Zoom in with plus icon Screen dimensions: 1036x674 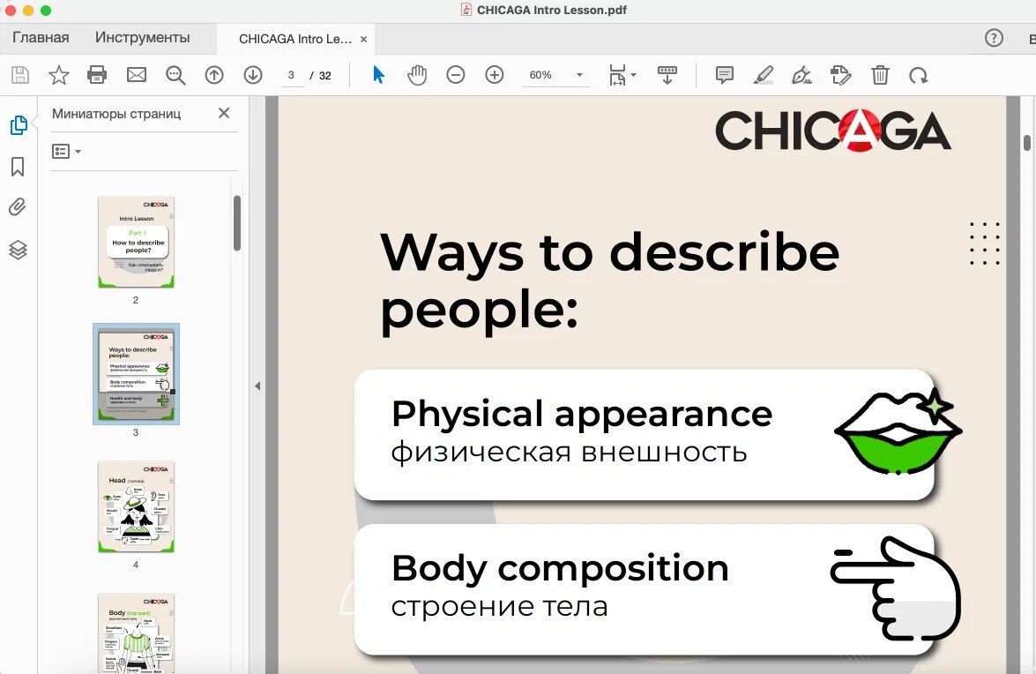495,75
